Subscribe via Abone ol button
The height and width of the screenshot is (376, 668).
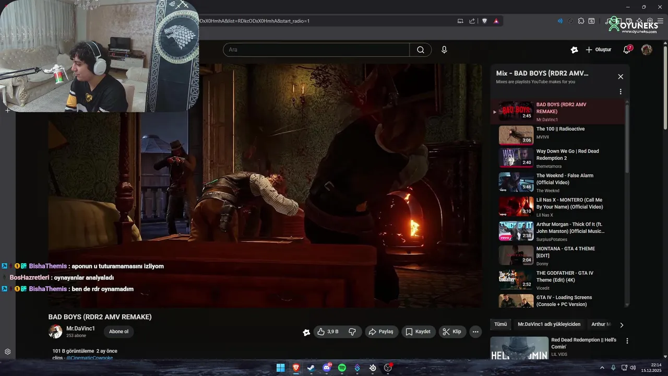[x=118, y=332]
